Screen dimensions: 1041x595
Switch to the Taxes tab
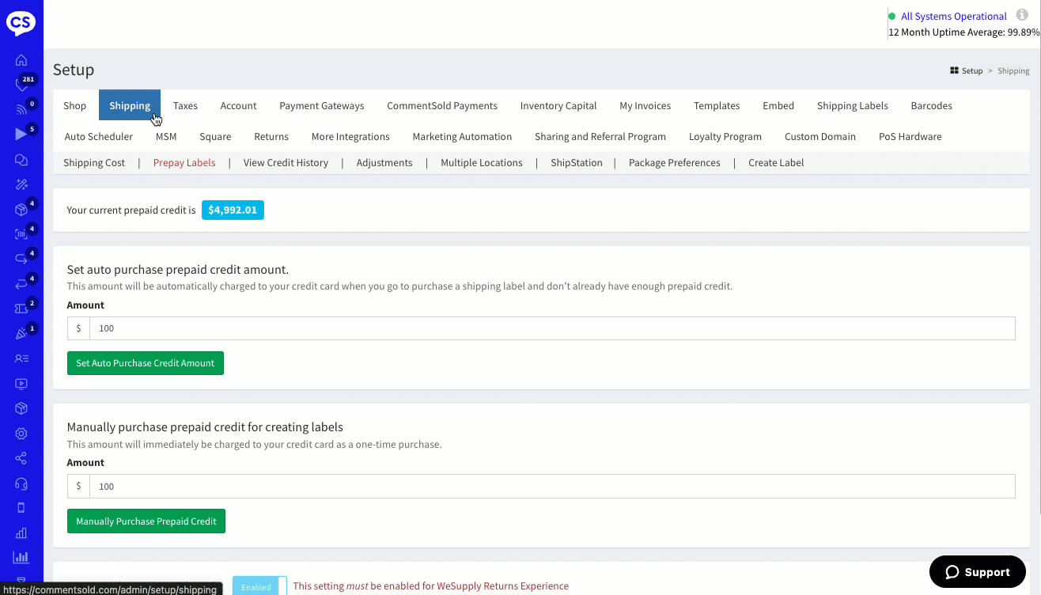click(185, 106)
